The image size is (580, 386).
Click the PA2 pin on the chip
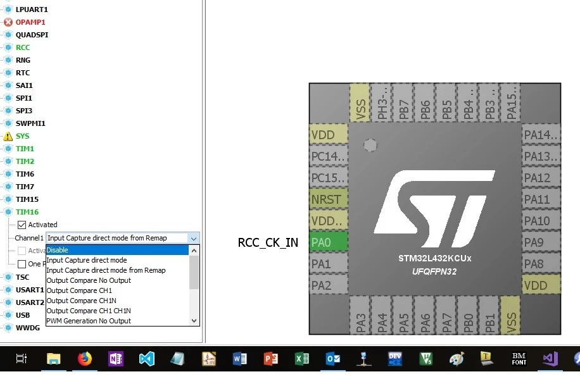coord(329,285)
